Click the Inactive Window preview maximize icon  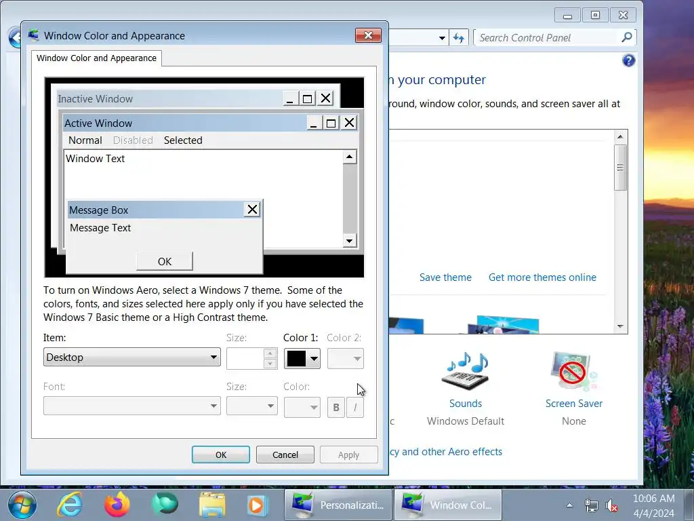tap(307, 98)
